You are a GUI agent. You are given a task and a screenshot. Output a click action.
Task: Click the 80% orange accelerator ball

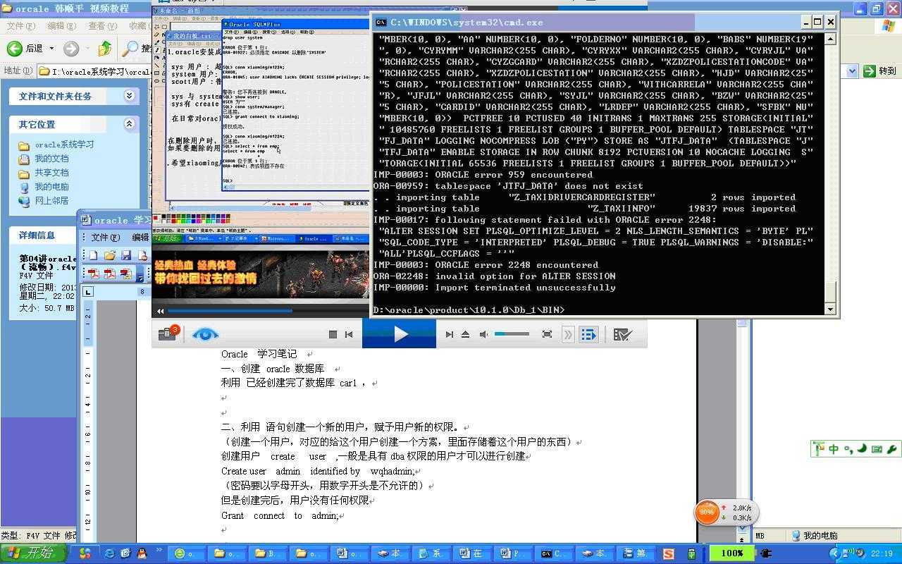click(707, 513)
